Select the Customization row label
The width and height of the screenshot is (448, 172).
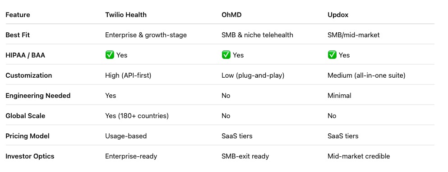coord(29,75)
